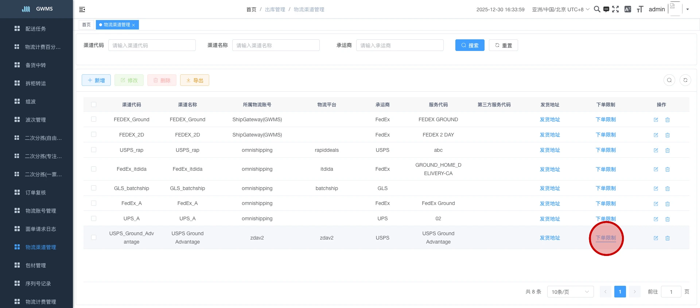Screen dimensions: 700x308
Task: Switch to the 首页 tab
Action: (86, 25)
